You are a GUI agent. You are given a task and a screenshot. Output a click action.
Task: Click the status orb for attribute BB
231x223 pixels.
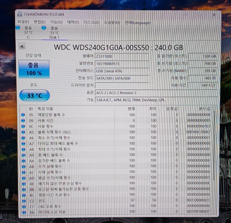point(24,189)
